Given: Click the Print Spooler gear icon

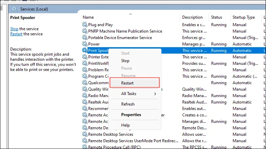Looking at the screenshot, I should coord(85,50).
